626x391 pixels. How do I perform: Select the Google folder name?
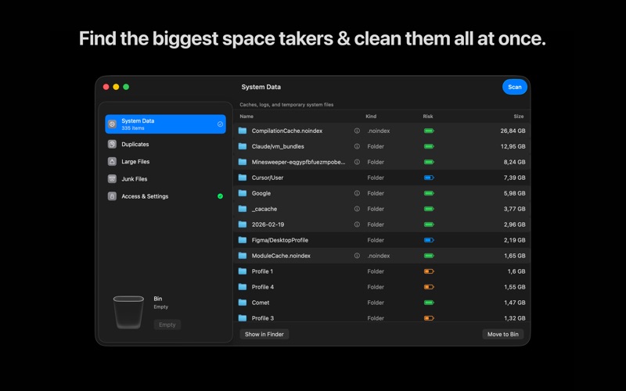pos(261,193)
